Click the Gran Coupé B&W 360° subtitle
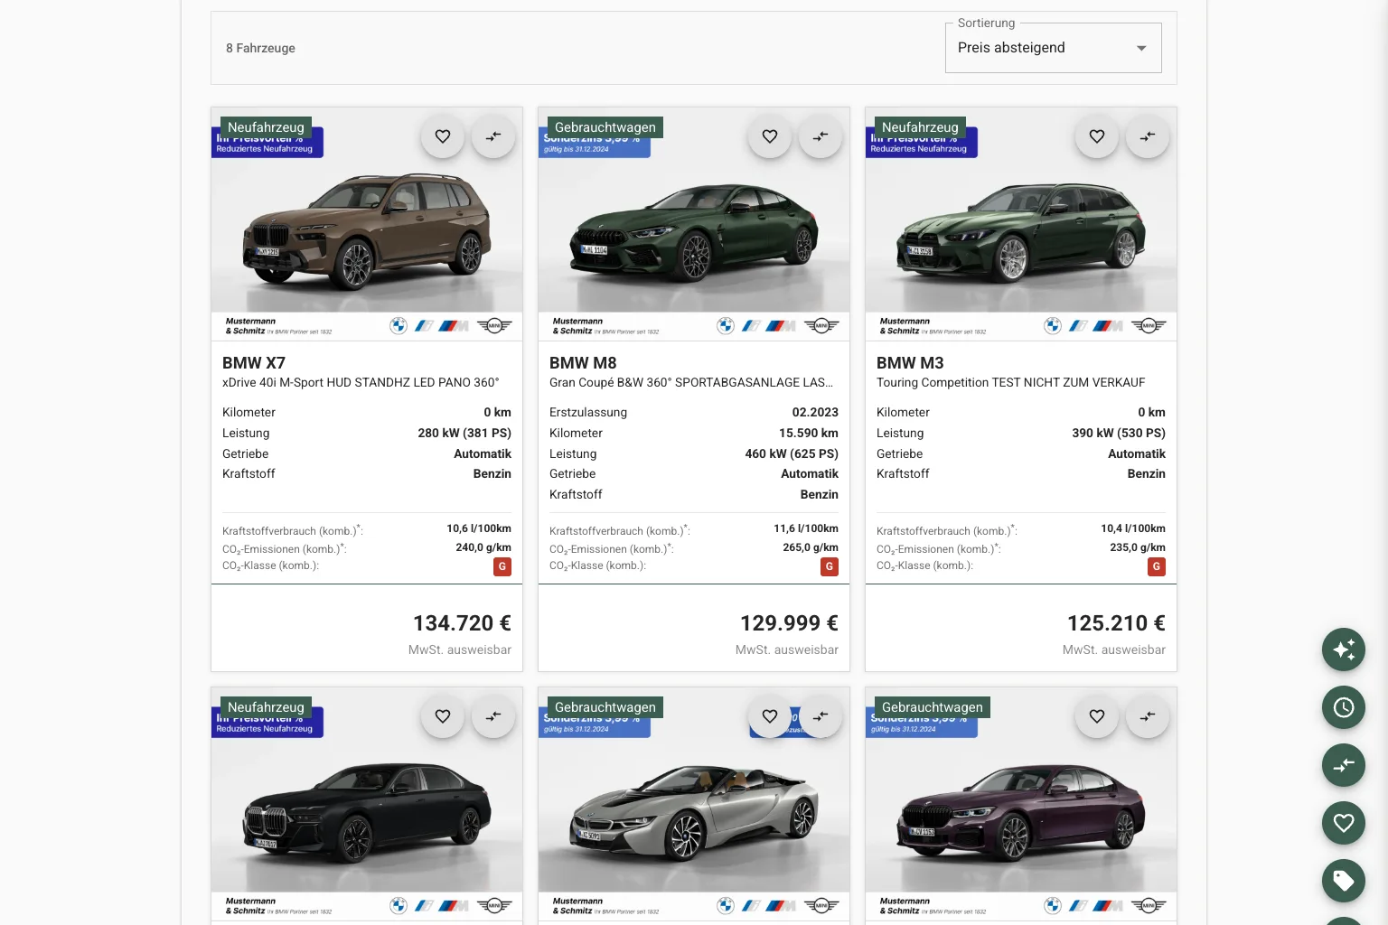1388x925 pixels. pos(691,383)
